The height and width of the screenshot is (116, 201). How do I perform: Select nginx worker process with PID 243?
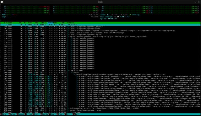100,53
